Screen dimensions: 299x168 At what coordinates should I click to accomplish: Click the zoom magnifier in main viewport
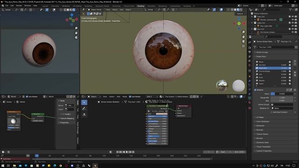click(243, 32)
